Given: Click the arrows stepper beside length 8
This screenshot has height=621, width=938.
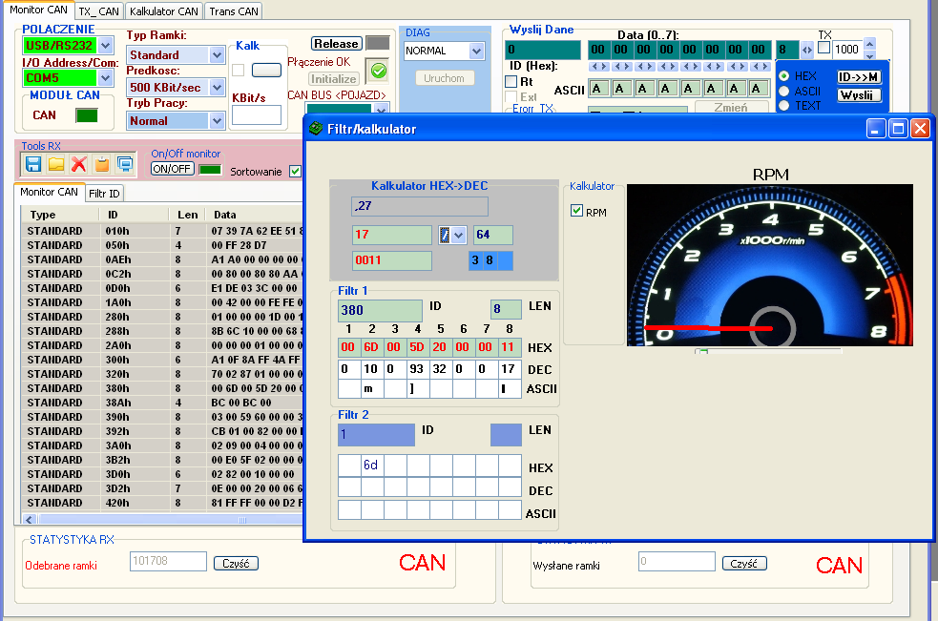Looking at the screenshot, I should (807, 51).
